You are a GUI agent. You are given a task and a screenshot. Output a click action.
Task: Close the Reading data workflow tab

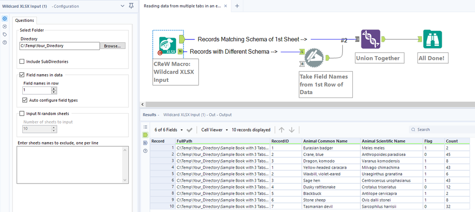[225, 6]
